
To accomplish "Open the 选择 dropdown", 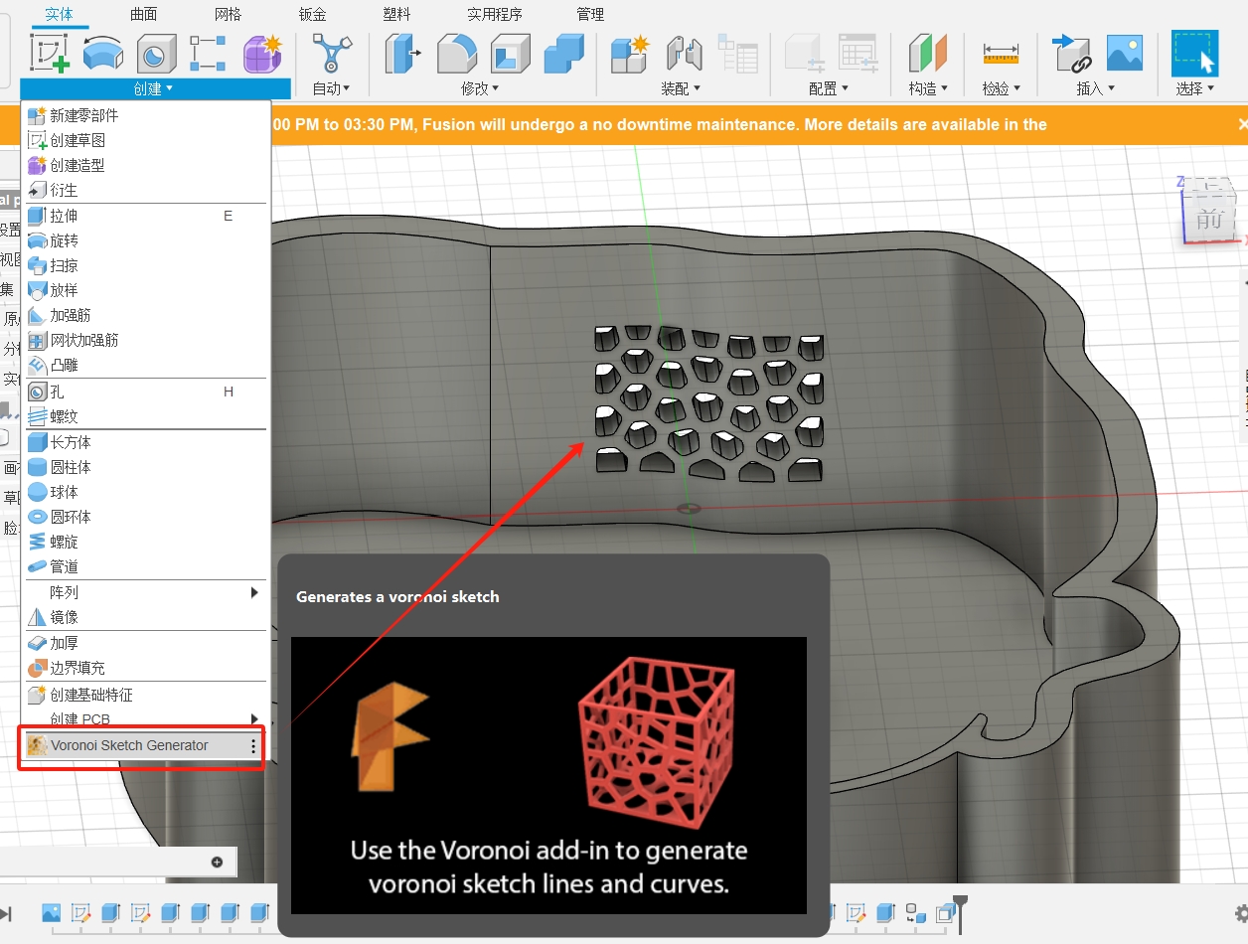I will 1195,88.
